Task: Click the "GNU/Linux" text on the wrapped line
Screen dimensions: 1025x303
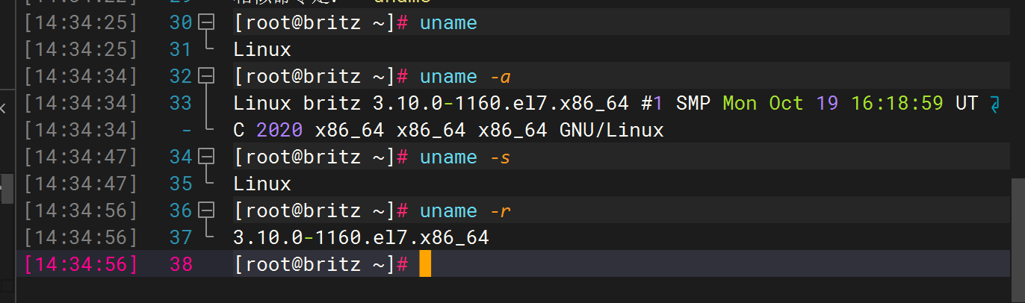Action: click(612, 131)
